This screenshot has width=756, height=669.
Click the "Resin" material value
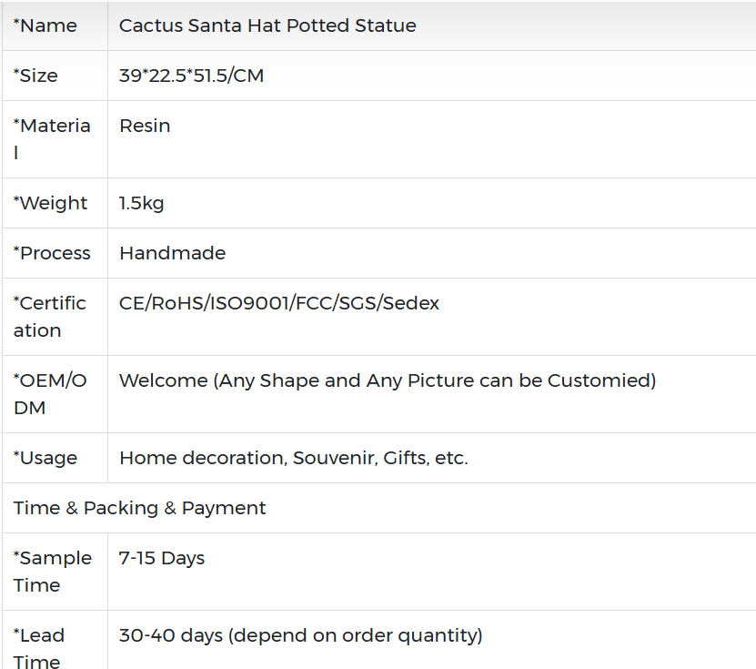point(145,126)
